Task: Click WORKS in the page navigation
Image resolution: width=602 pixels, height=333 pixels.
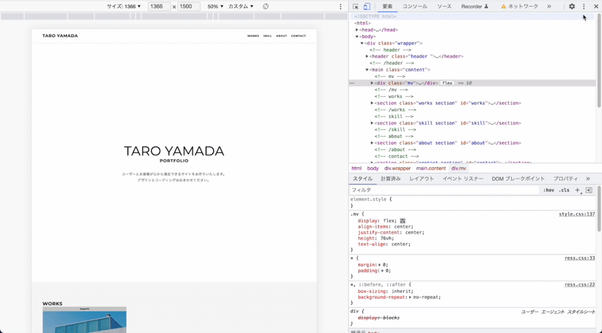Action: click(253, 35)
